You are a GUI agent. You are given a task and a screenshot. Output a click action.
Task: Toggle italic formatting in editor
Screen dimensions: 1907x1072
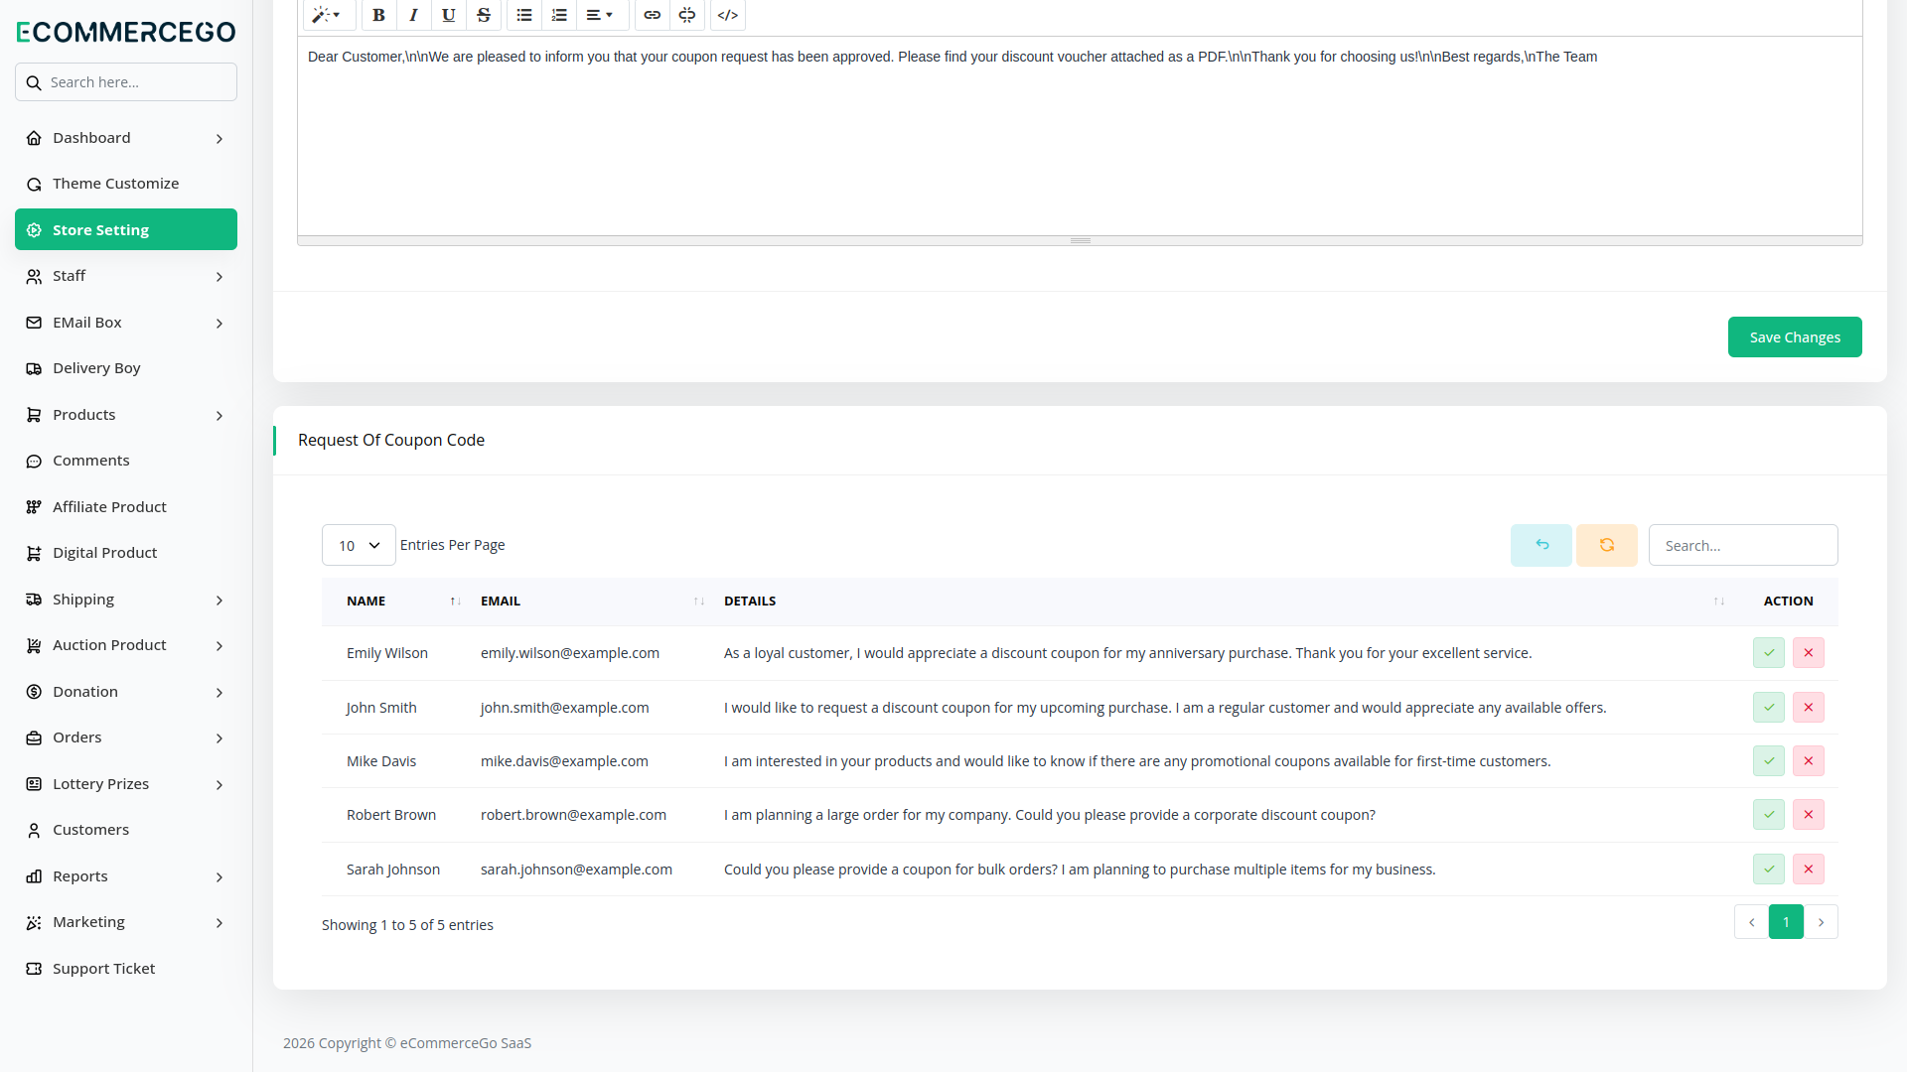pyautogui.click(x=413, y=15)
